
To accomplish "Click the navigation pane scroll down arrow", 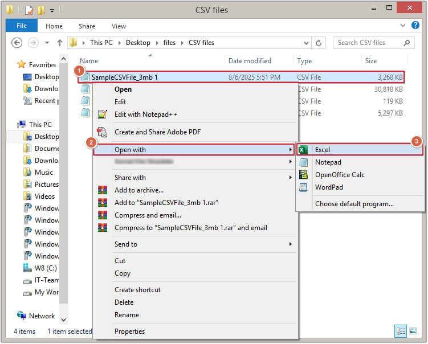I will [x=64, y=320].
